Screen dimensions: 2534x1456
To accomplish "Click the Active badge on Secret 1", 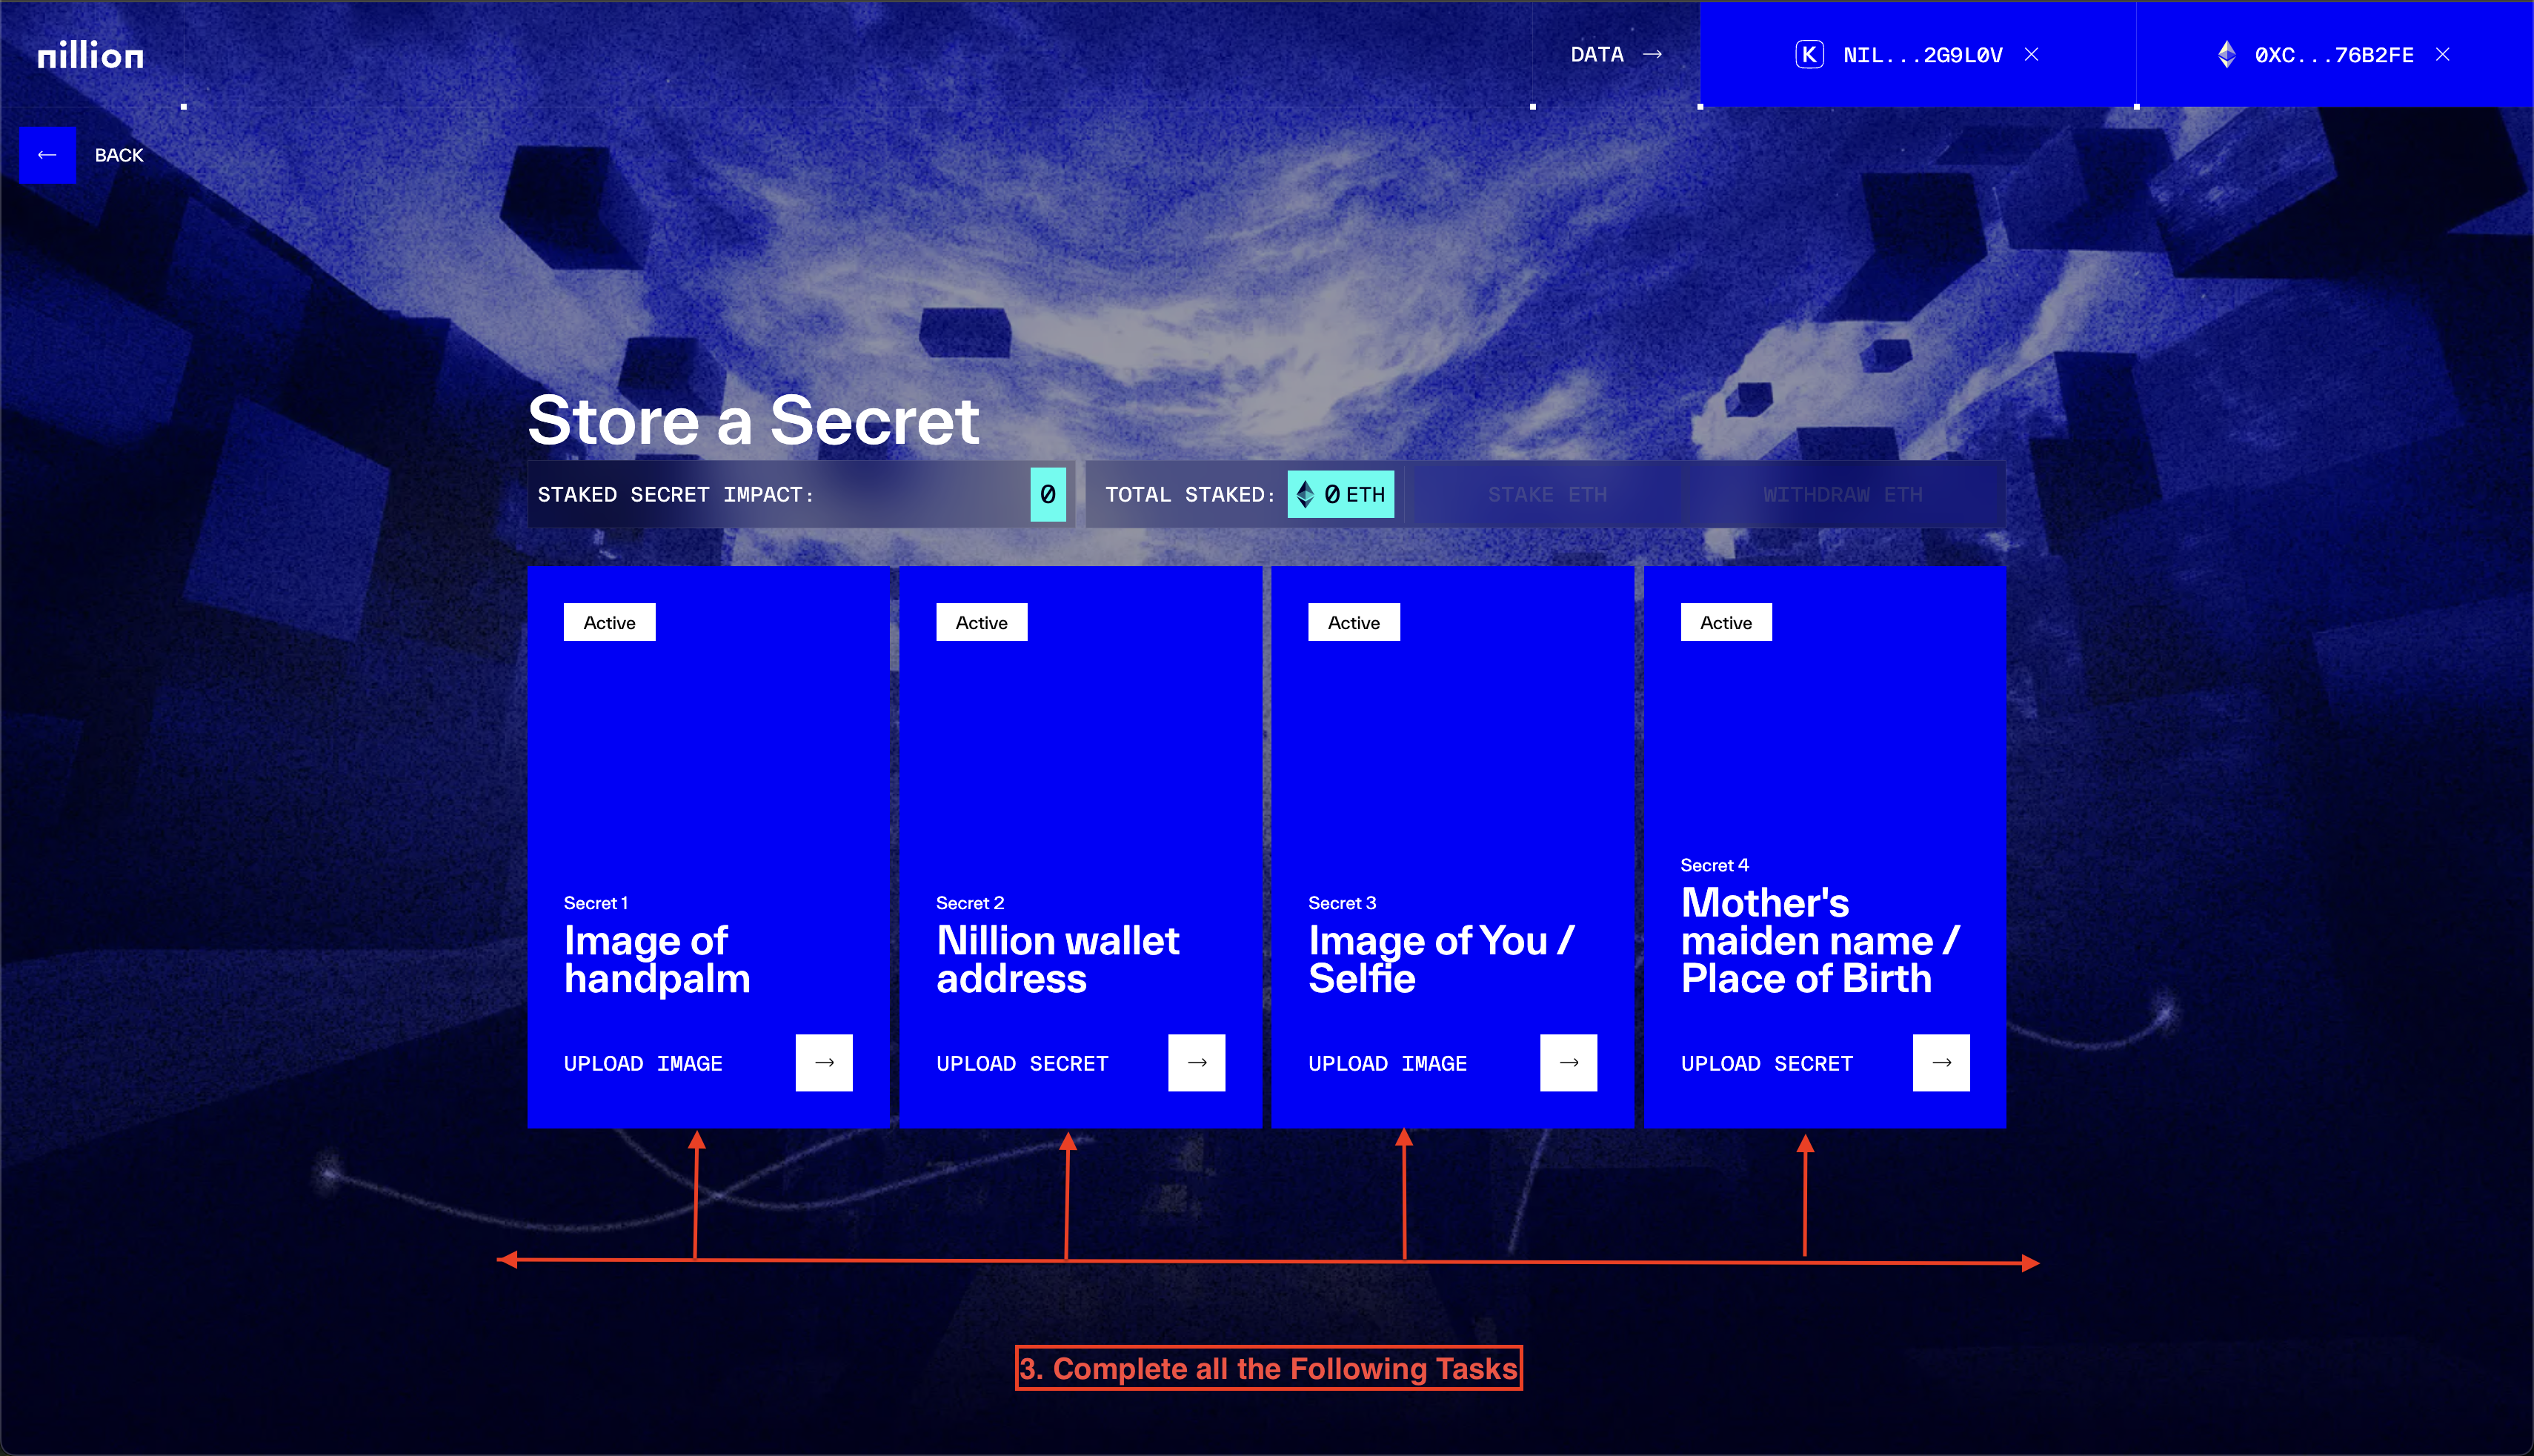I will [609, 622].
